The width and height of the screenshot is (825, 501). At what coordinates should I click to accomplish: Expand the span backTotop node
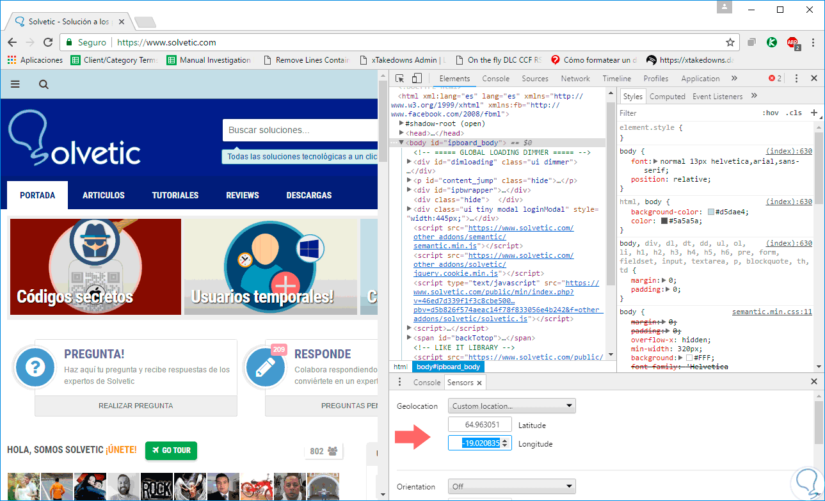409,338
